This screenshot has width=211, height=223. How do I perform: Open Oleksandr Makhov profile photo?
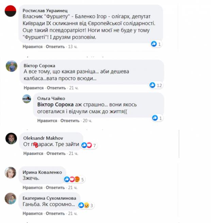11,138
